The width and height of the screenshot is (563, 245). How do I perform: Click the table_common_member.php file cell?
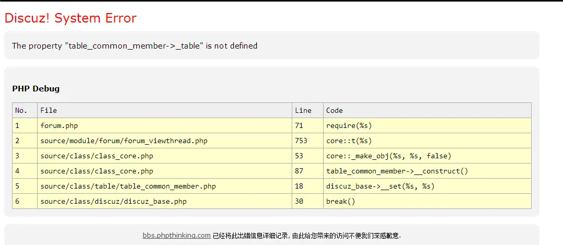[165, 186]
